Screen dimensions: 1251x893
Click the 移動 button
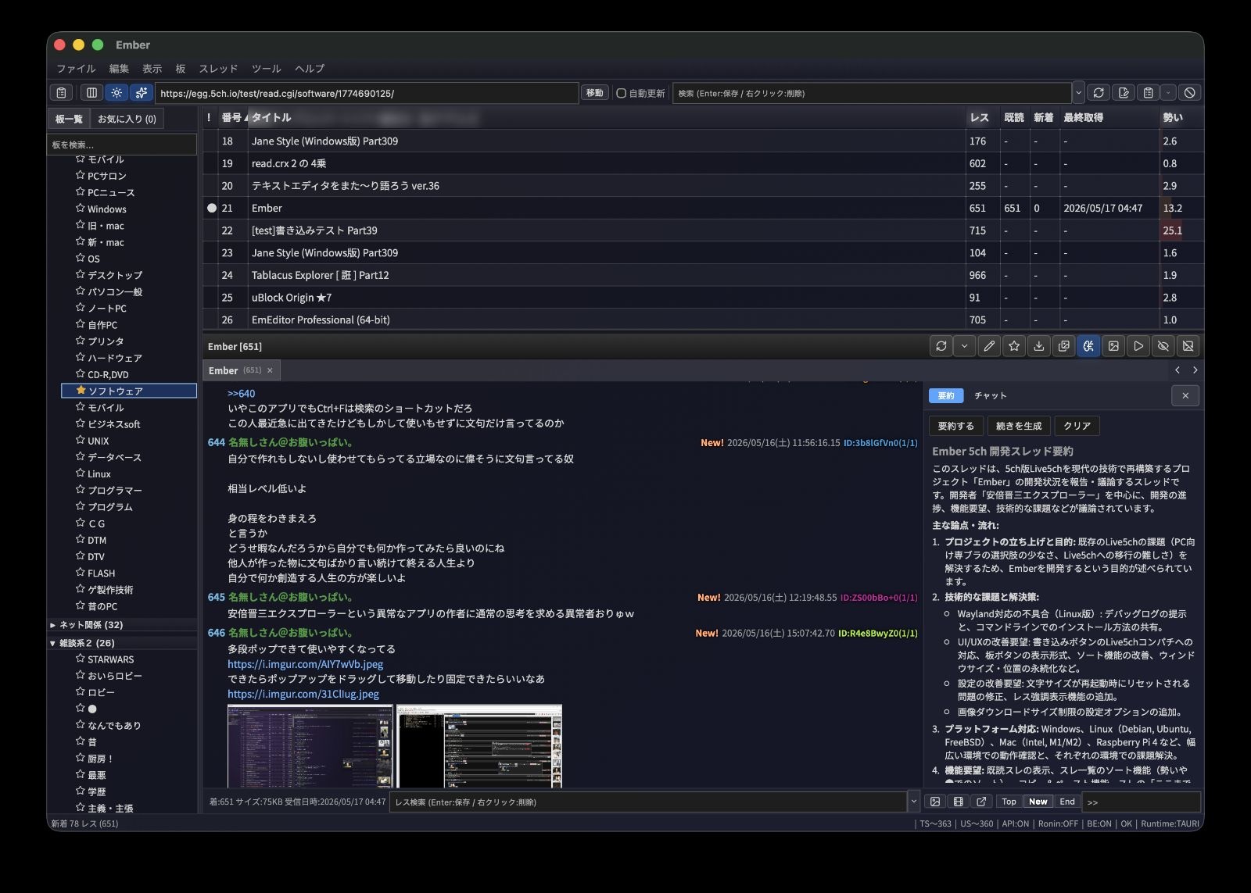[x=595, y=93]
